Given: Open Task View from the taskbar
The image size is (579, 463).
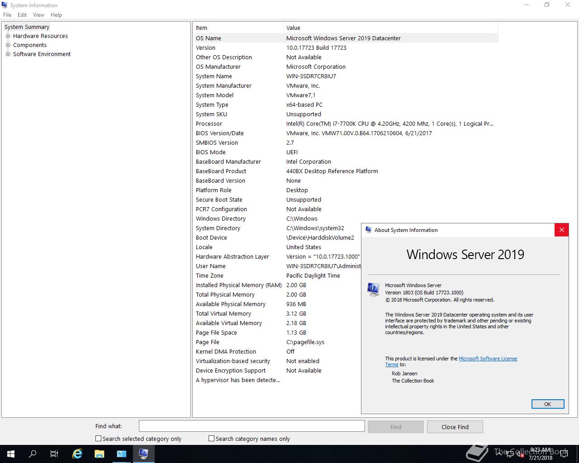Looking at the screenshot, I should [54, 454].
